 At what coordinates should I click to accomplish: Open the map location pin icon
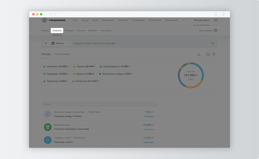point(214,54)
